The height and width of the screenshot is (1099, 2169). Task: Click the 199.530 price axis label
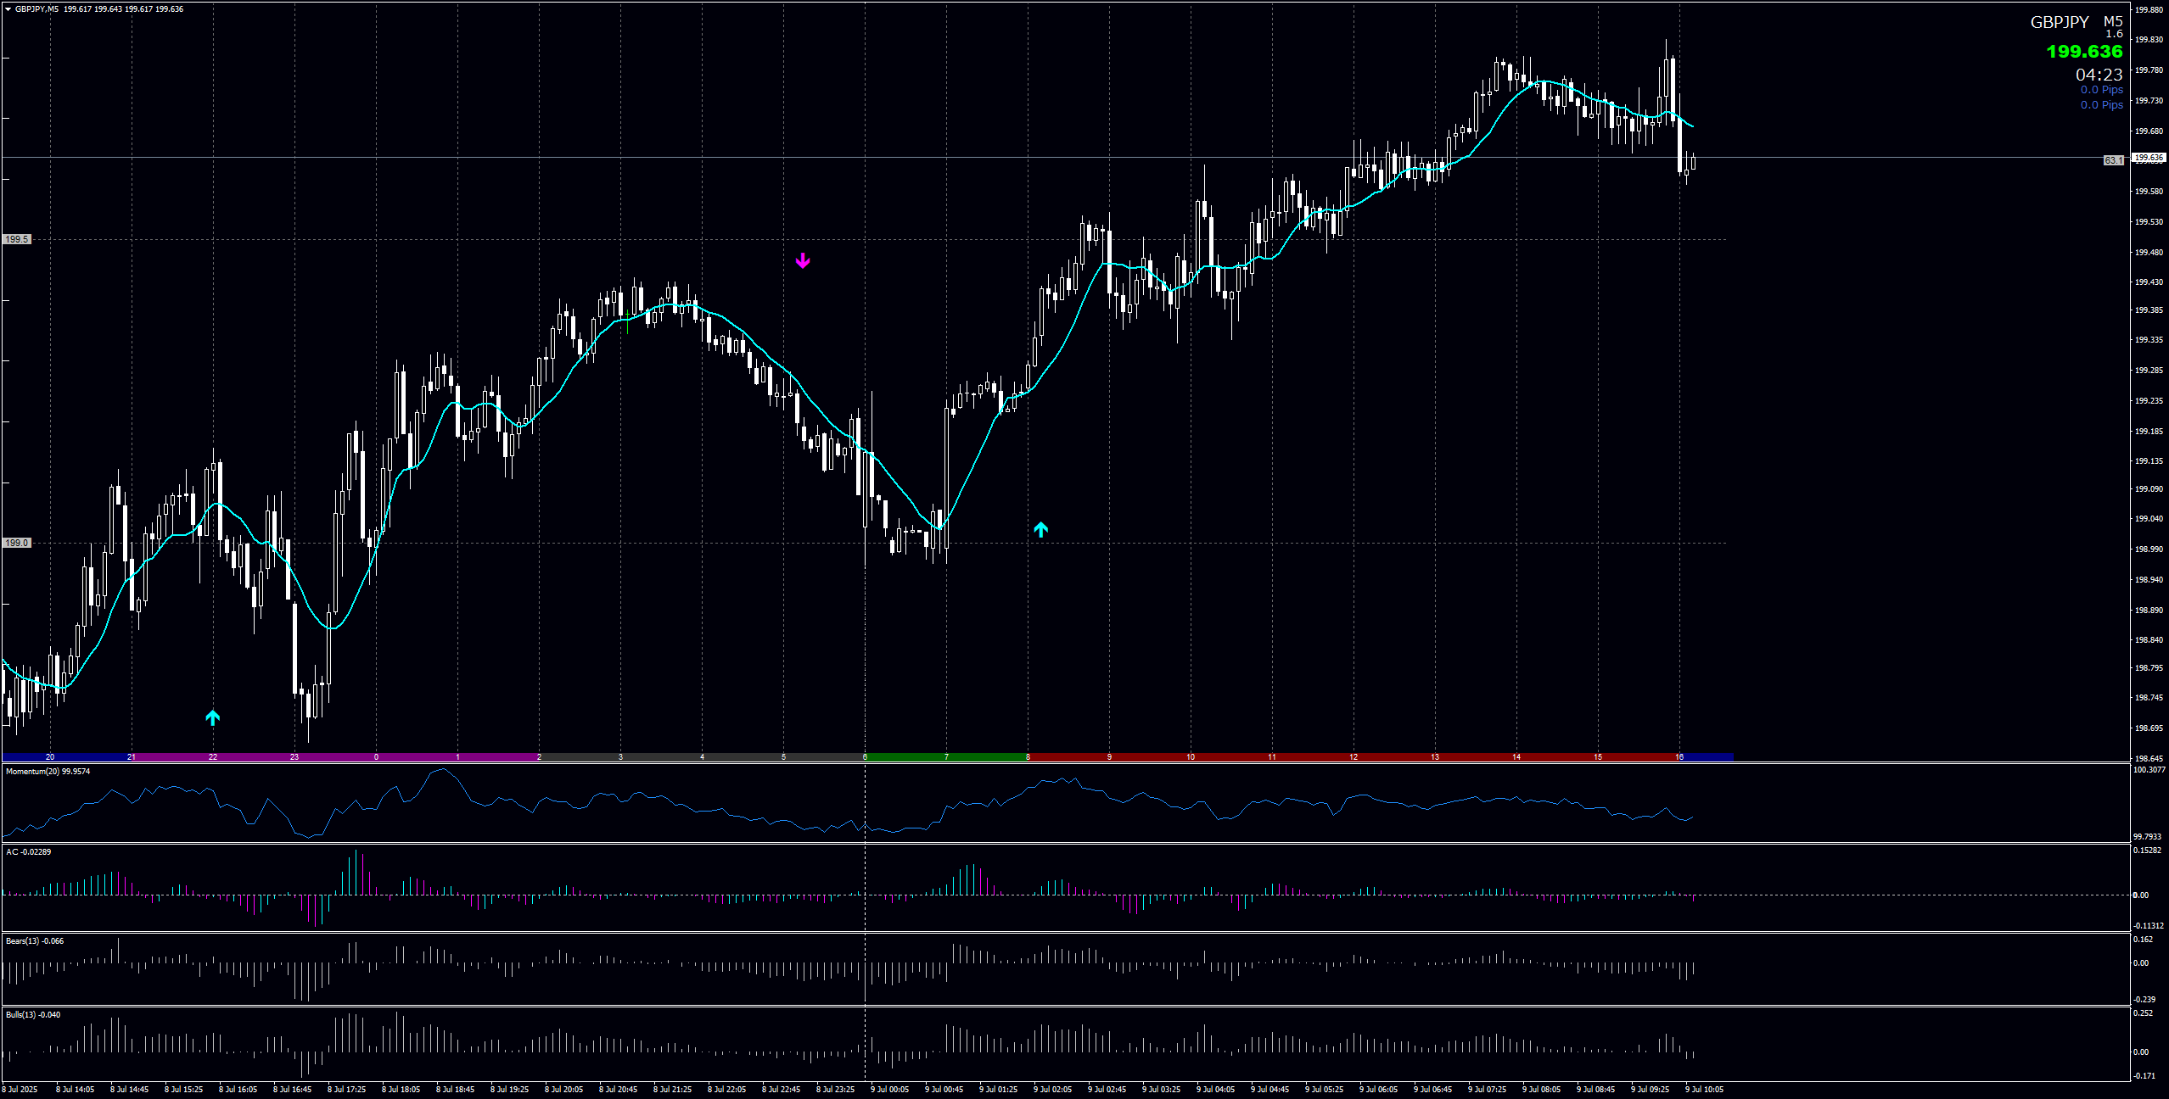pyautogui.click(x=2149, y=222)
